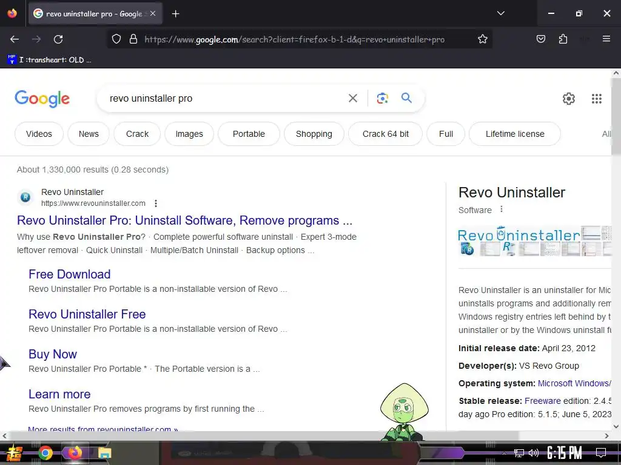This screenshot has height=465, width=621.
Task: Submit search with the magnifier icon
Action: coord(406,97)
